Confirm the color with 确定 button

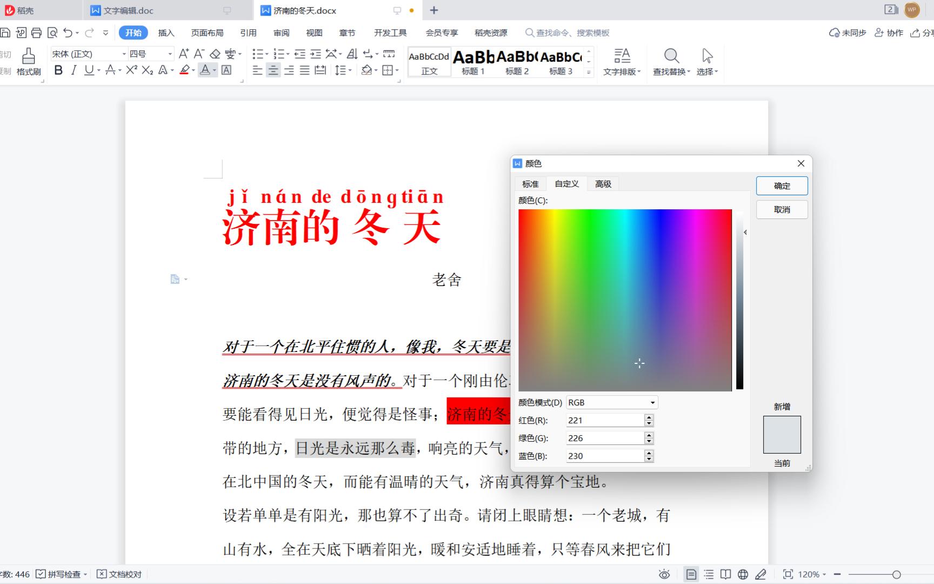pos(782,186)
